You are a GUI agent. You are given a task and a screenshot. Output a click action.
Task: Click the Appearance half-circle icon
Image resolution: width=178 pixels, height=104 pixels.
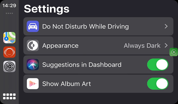[x=33, y=46]
